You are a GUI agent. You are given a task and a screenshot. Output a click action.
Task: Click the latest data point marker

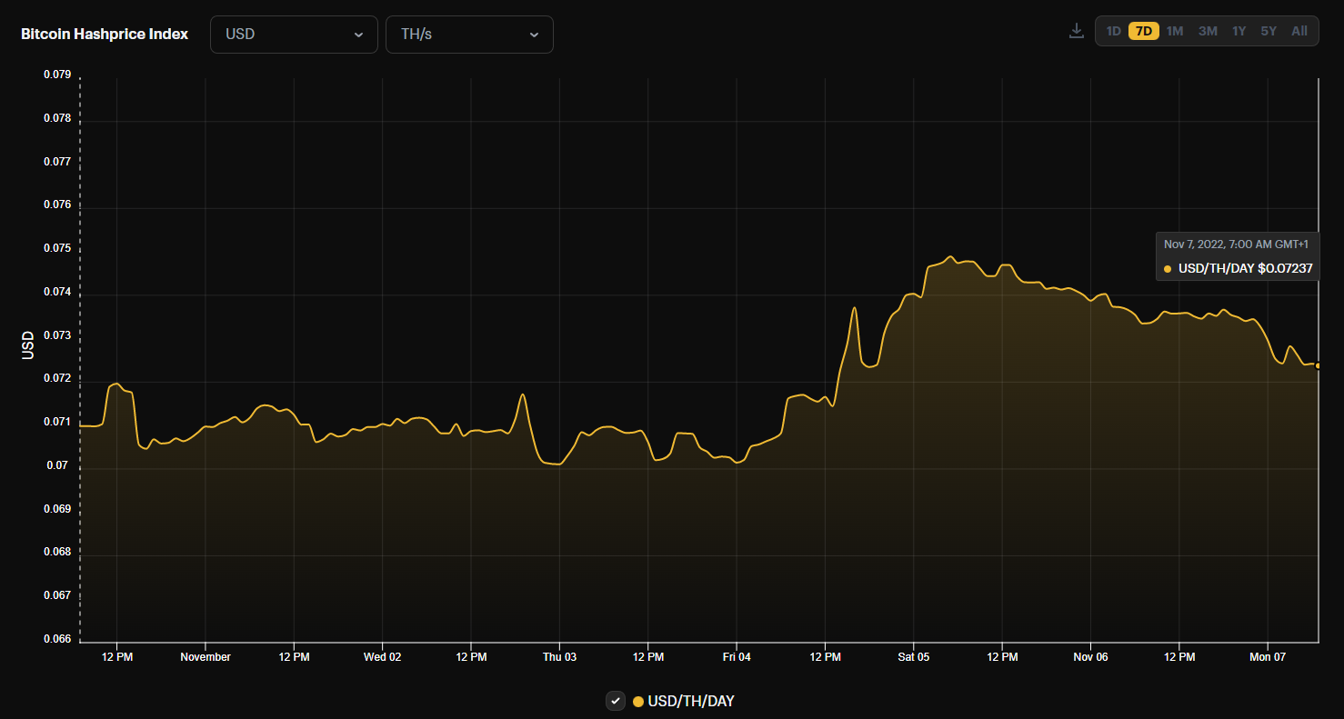pos(1318,365)
